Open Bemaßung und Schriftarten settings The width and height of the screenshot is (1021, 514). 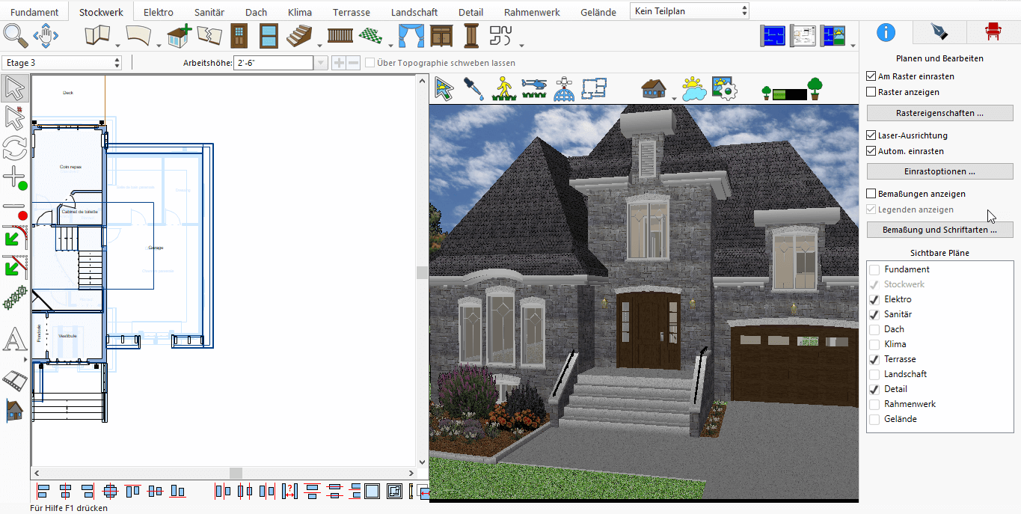point(939,230)
